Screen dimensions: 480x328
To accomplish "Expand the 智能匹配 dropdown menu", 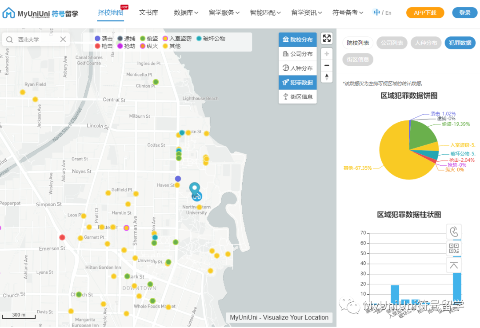I will point(265,13).
